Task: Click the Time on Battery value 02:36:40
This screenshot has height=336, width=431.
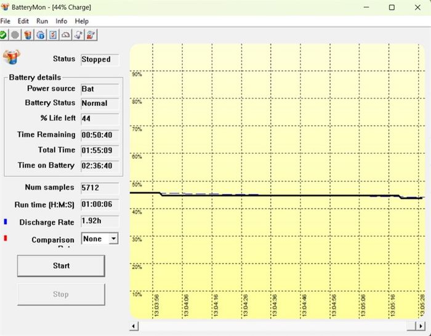Action: click(x=100, y=166)
